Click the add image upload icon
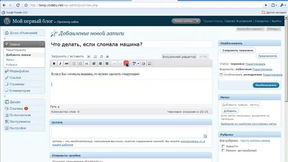The width and height of the screenshot is (288, 162). point(89,57)
